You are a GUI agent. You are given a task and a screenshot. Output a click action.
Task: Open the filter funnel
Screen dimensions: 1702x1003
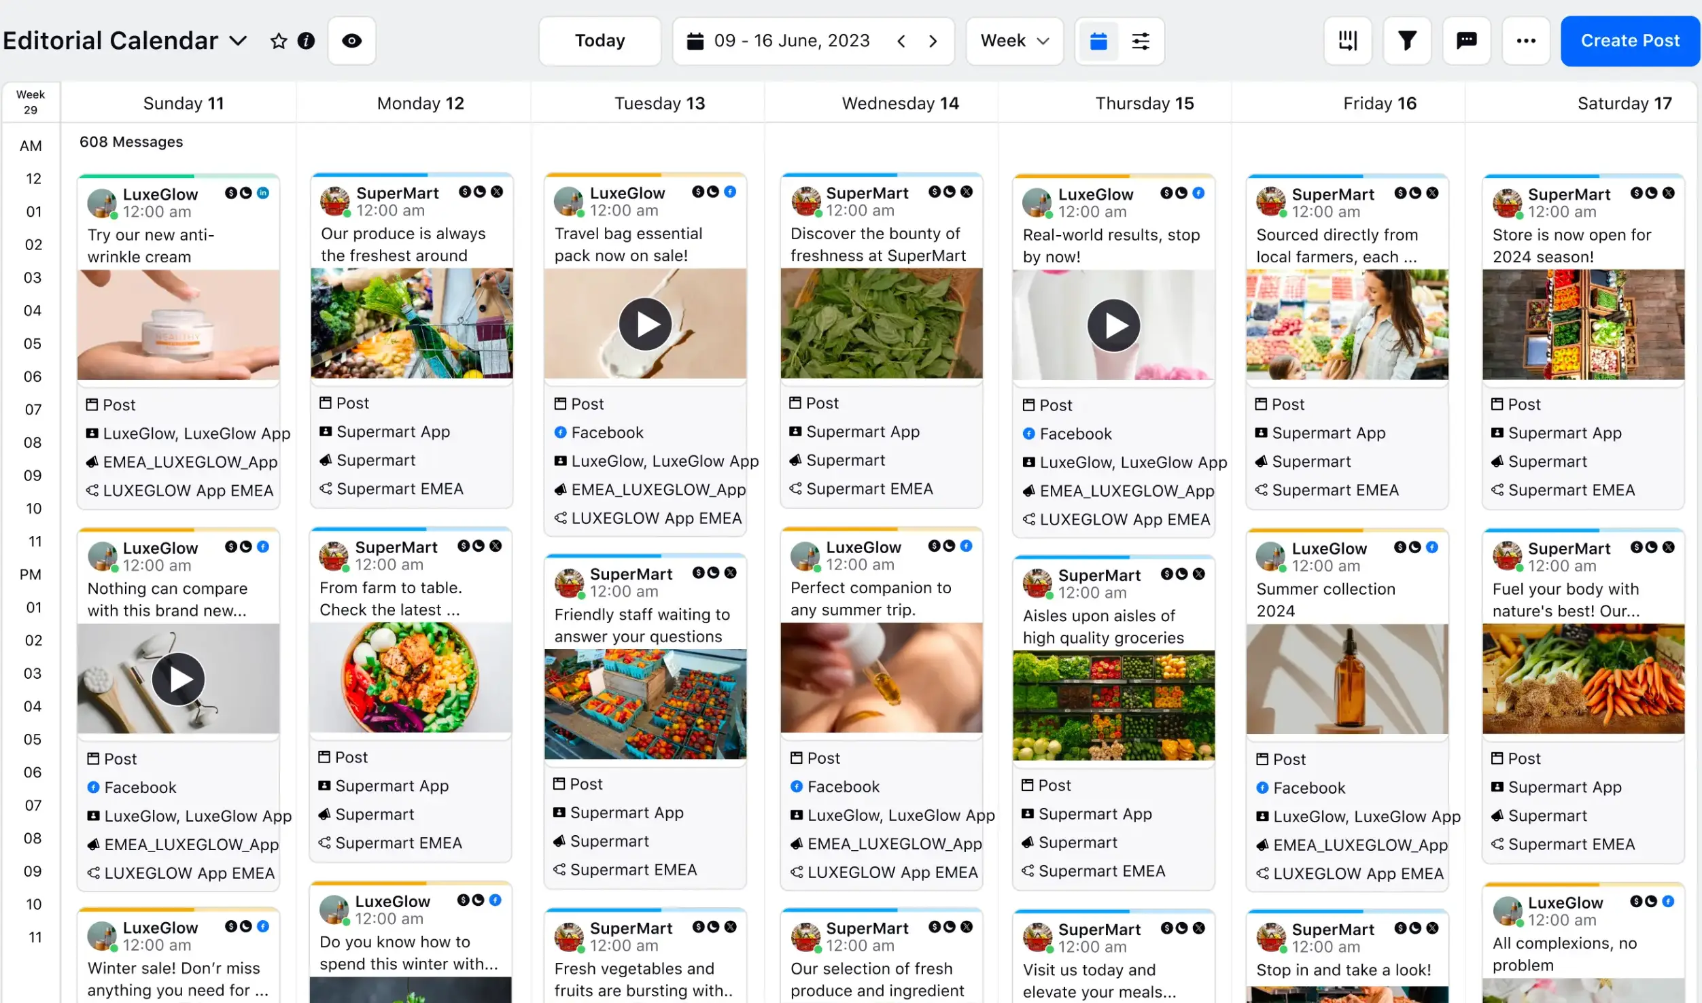(1407, 41)
